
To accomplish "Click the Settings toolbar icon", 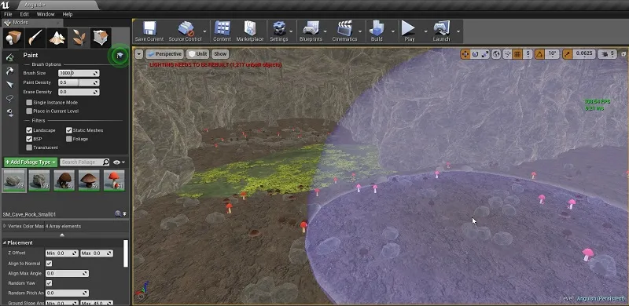I will click(279, 31).
